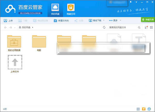This screenshot has height=112, width=155.
Task: Click the notification bell icon
Action: [x=131, y=2]
